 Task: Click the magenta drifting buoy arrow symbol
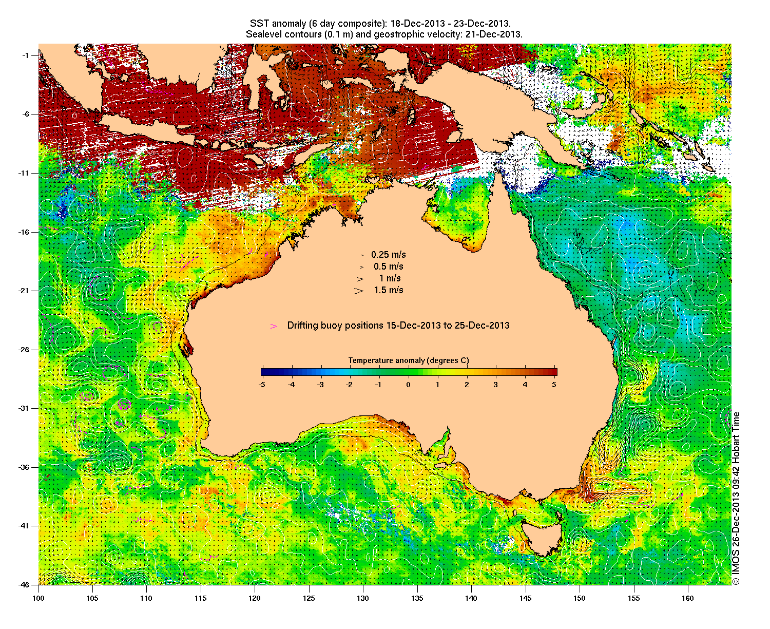(x=274, y=326)
